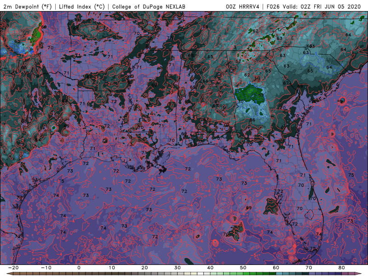Click 'College of DuPage NEXLAB' header text
This screenshot has height=276, width=368.
coord(149,6)
